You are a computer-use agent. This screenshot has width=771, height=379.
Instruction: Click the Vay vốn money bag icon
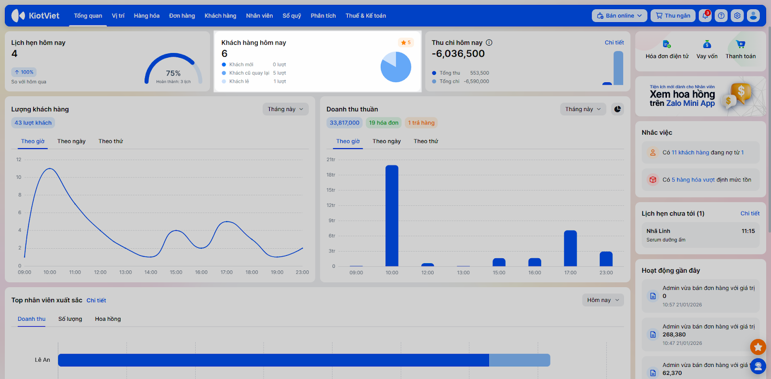click(x=707, y=45)
